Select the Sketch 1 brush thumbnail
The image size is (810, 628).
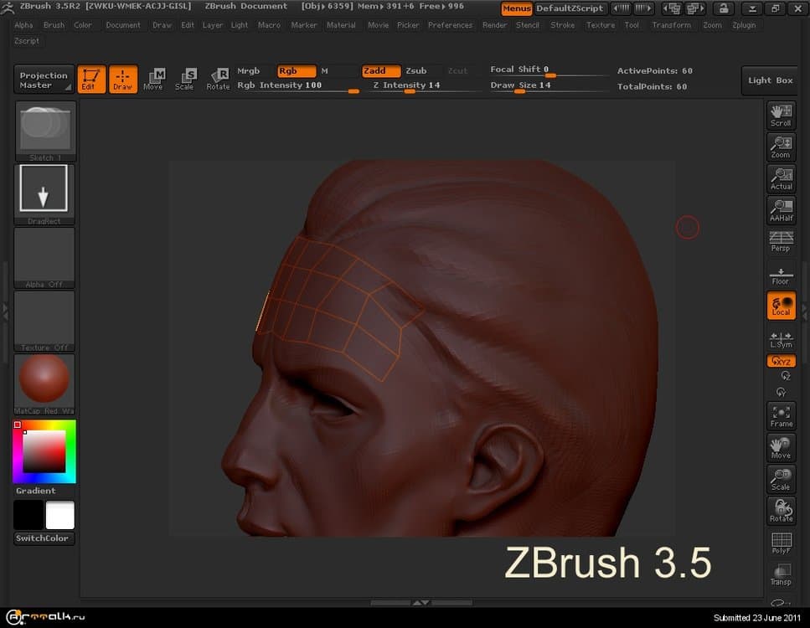[x=44, y=129]
